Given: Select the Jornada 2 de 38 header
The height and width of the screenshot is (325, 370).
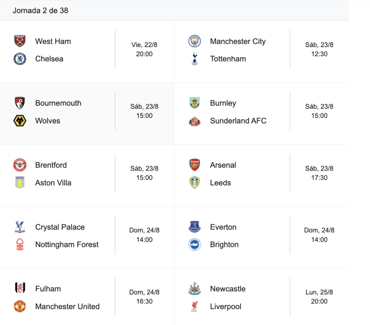Looking at the screenshot, I should pyautogui.click(x=40, y=10).
